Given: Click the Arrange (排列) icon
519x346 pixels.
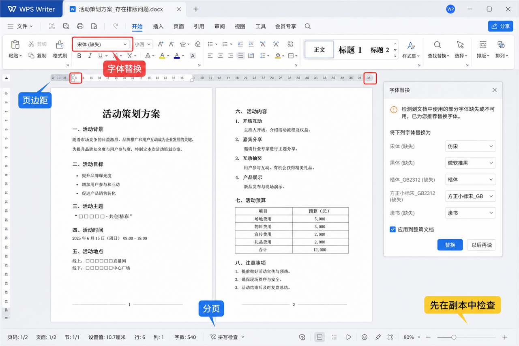Looking at the screenshot, I should coord(501,45).
